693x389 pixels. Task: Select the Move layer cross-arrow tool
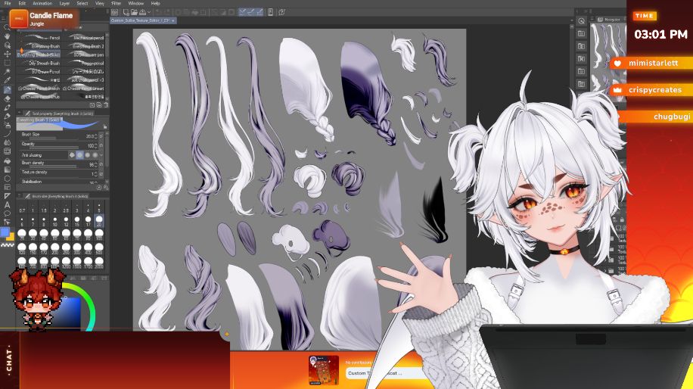[7, 54]
